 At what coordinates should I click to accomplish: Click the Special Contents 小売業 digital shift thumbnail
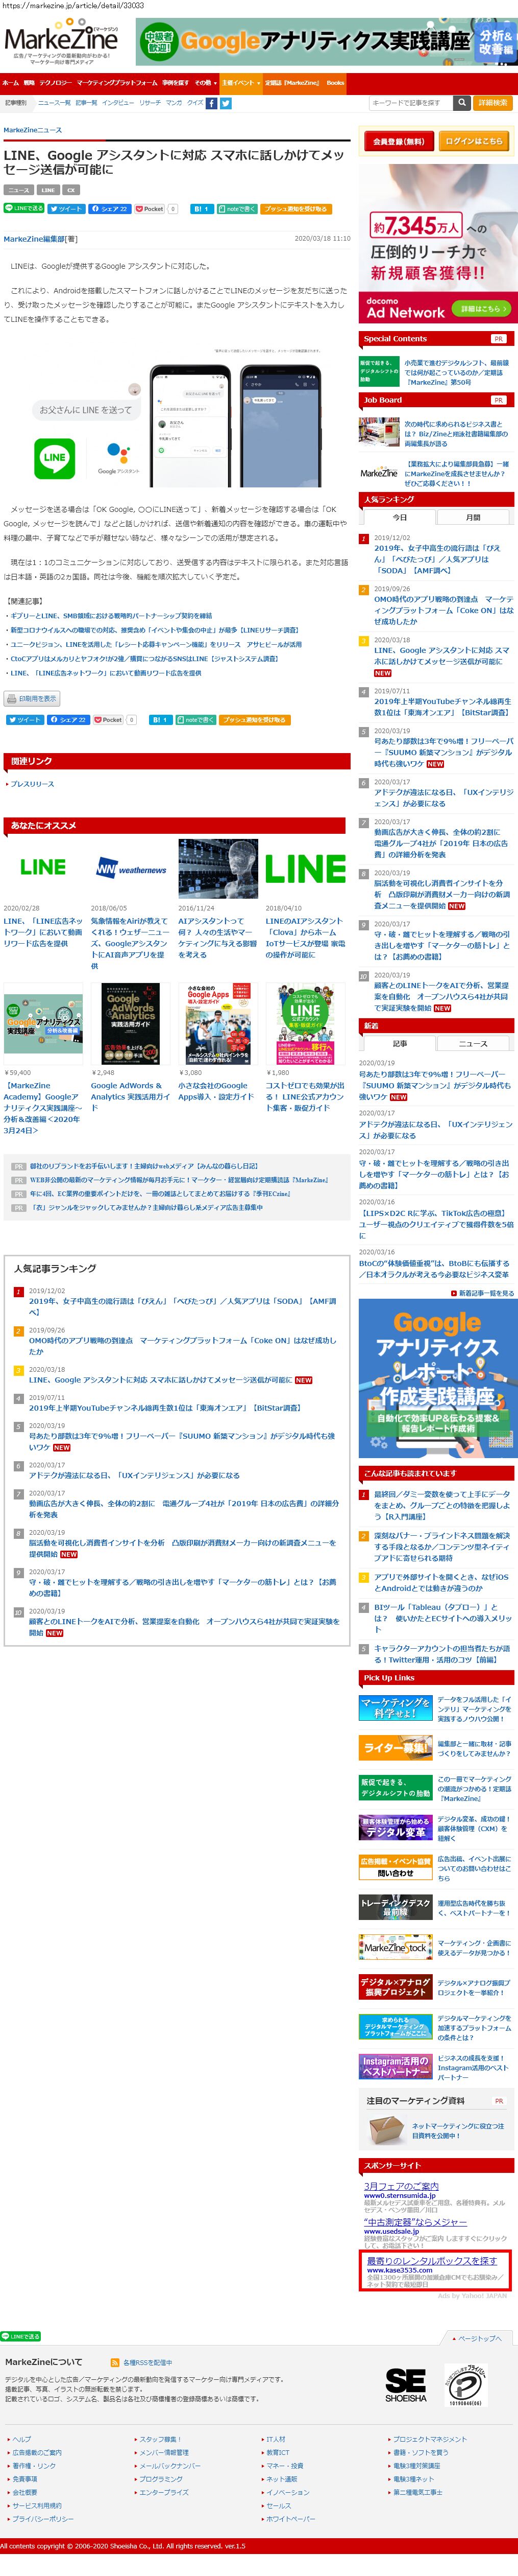[x=379, y=372]
